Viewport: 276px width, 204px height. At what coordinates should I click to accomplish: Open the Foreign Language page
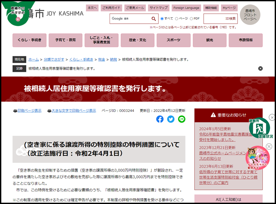(186, 8)
